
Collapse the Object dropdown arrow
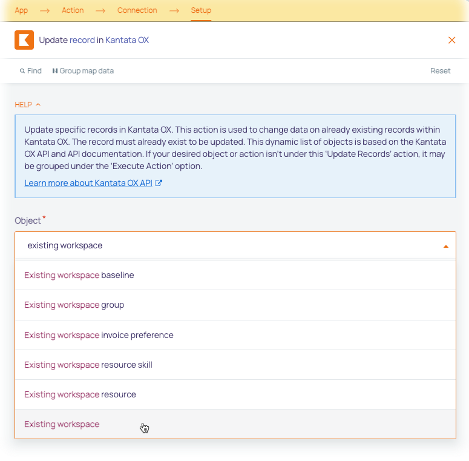[445, 247]
